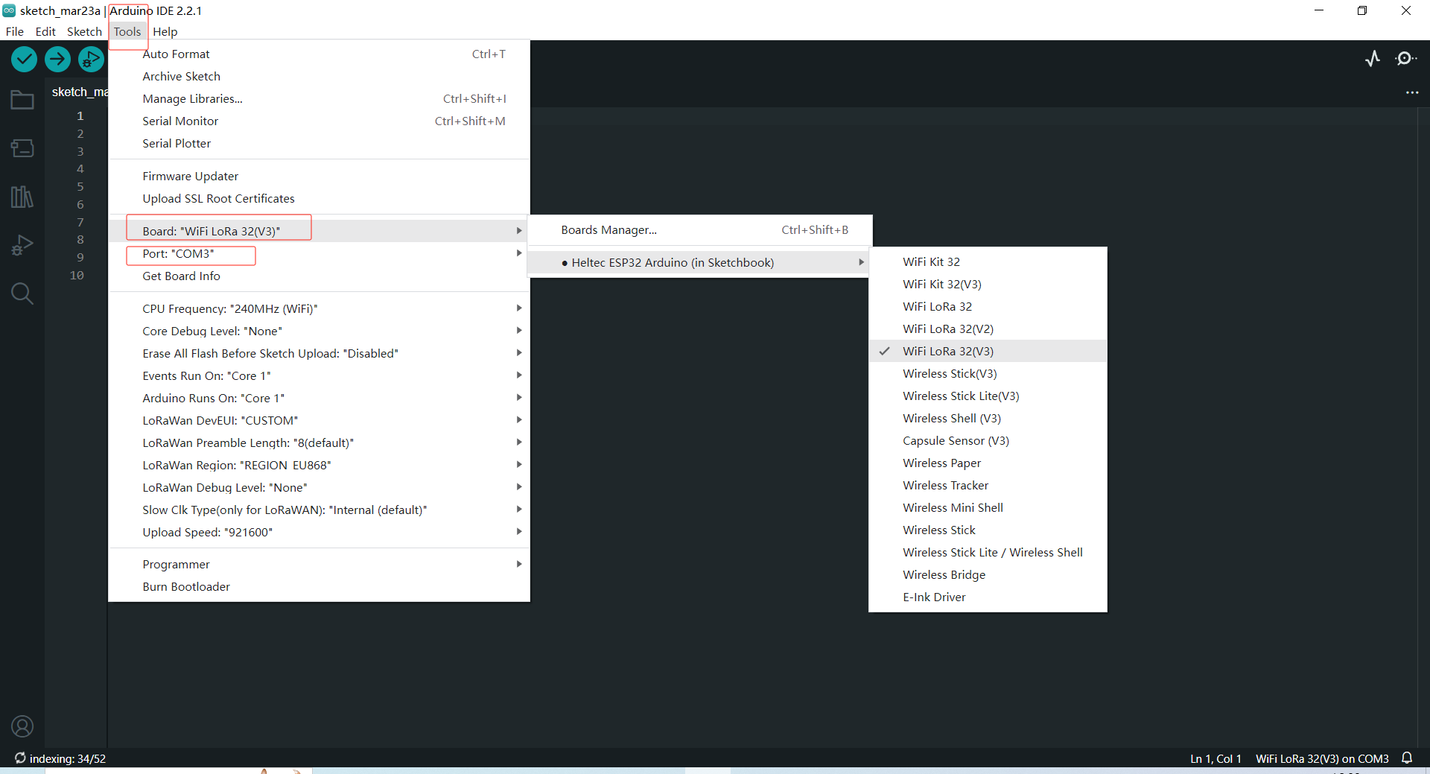Click the Start Debugging toolbar icon
Viewport: 1430px width, 774px height.
click(91, 59)
